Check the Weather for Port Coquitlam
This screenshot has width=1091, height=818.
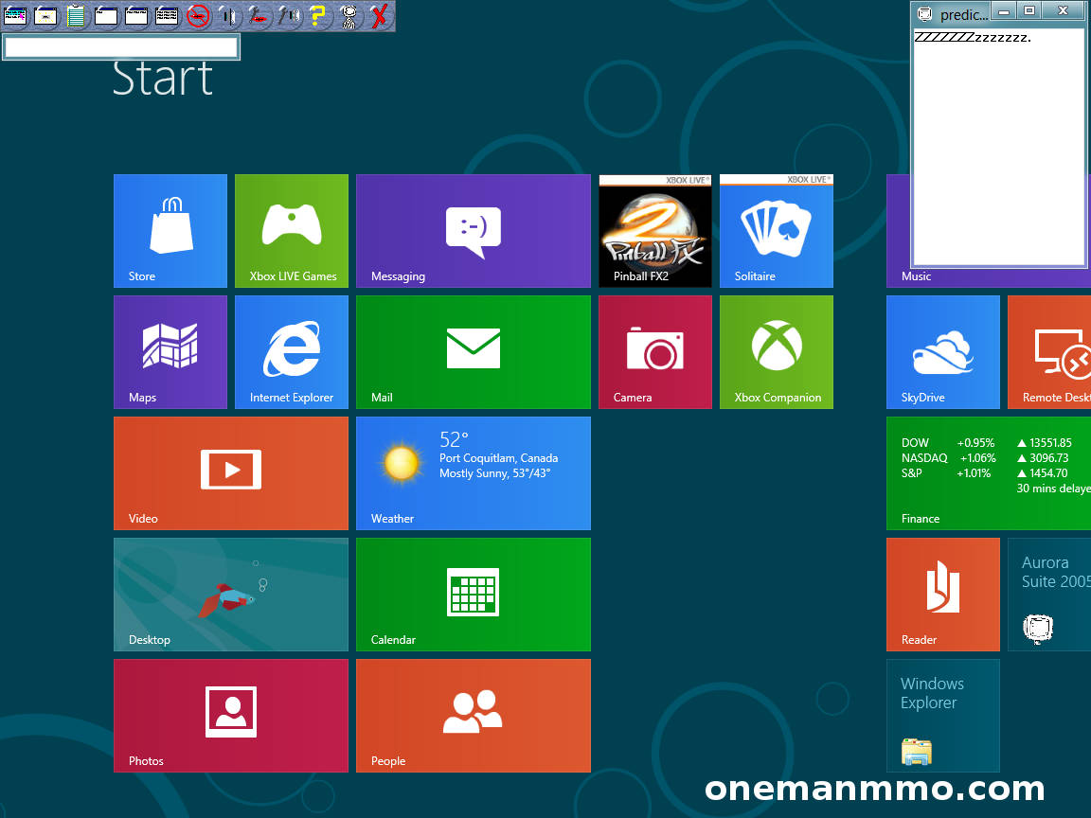point(473,472)
